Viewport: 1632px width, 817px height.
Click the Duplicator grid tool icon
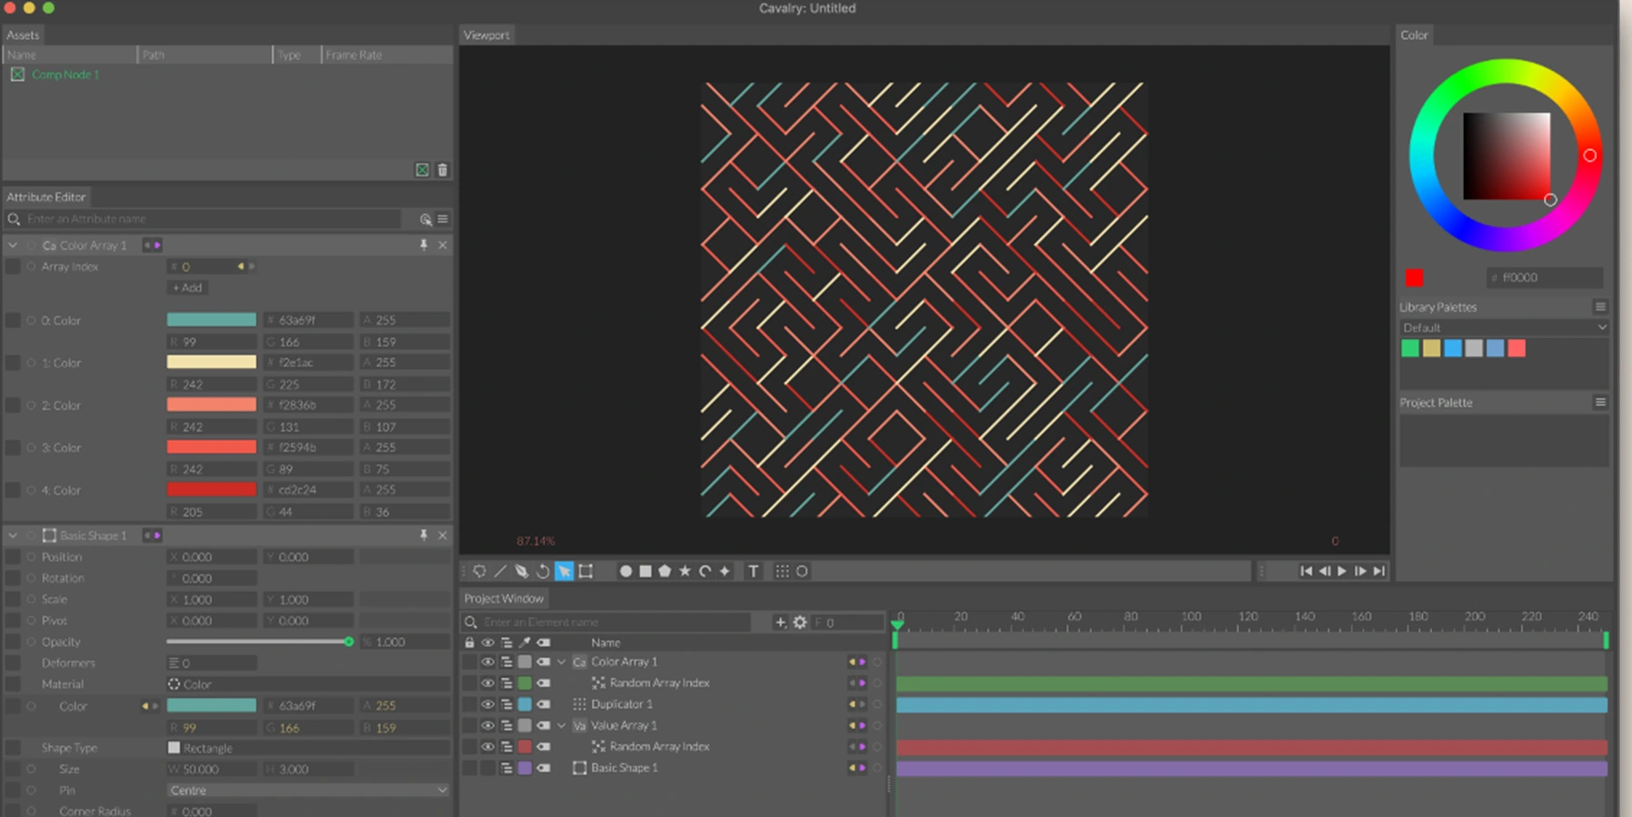click(782, 572)
